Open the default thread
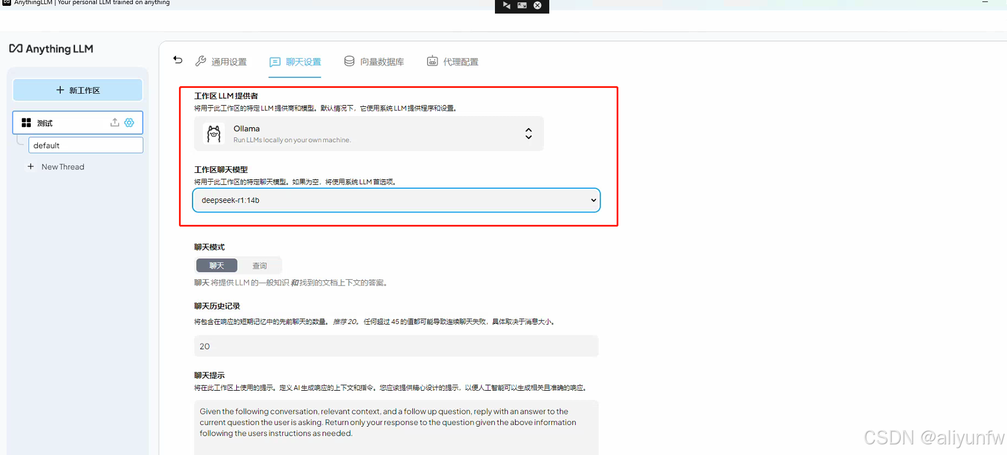 tap(86, 145)
